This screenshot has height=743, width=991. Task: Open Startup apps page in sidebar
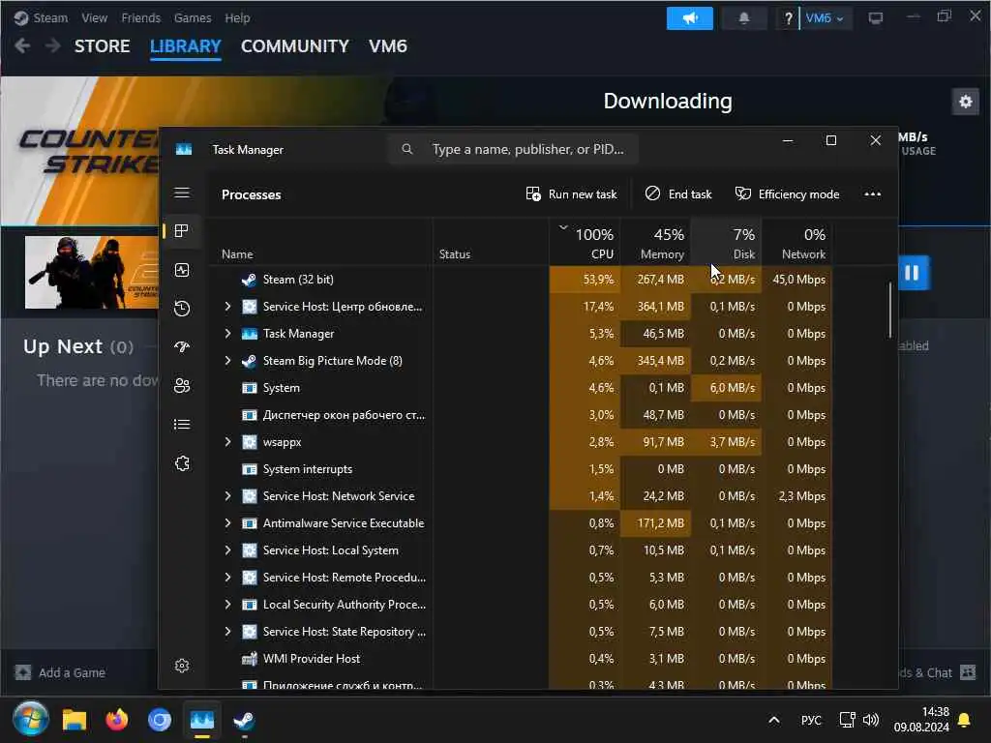pyautogui.click(x=182, y=347)
